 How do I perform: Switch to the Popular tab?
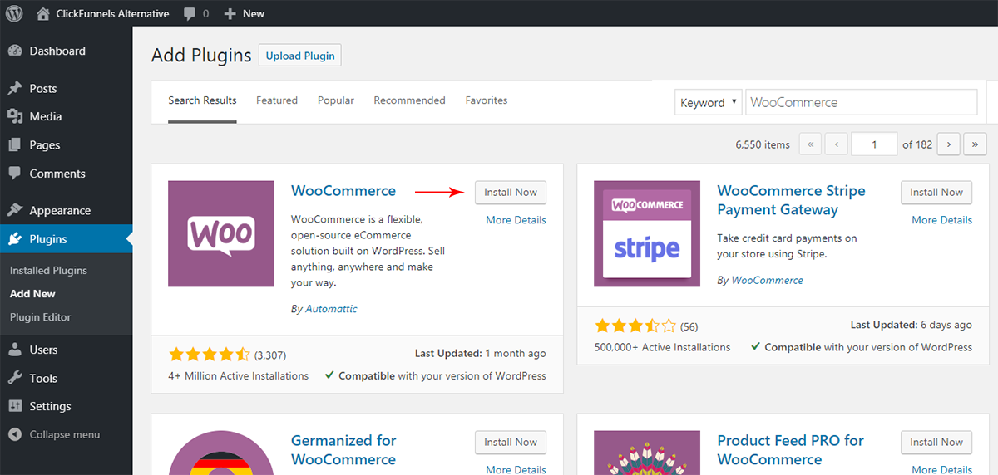coord(336,100)
